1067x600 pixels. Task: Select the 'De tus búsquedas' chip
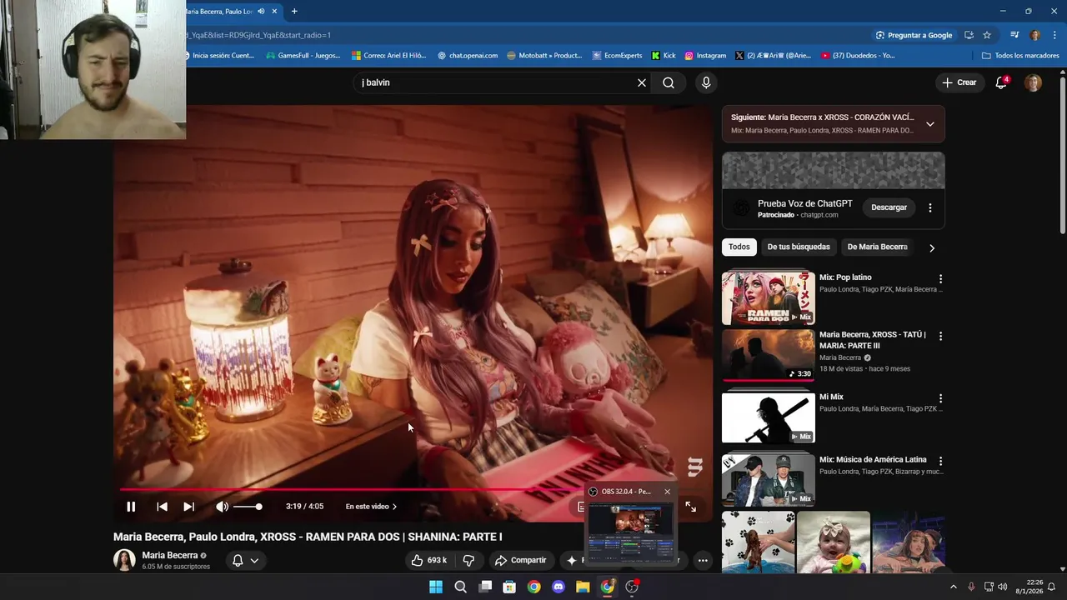click(799, 247)
